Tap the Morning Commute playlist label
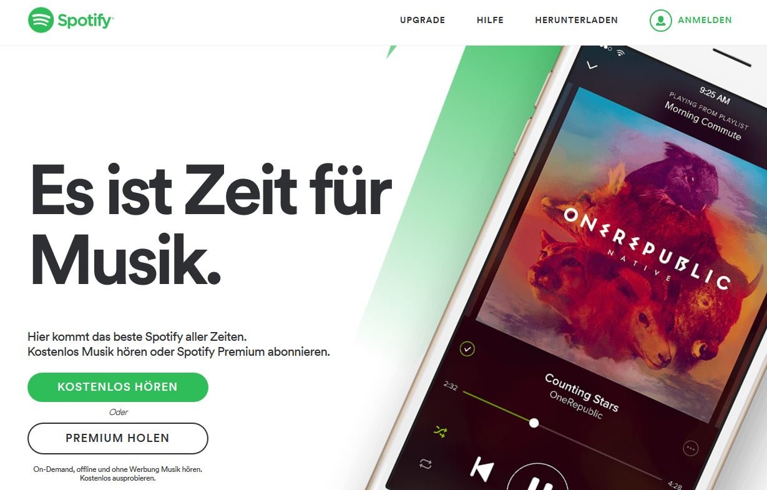This screenshot has height=490, width=767. coord(703,121)
